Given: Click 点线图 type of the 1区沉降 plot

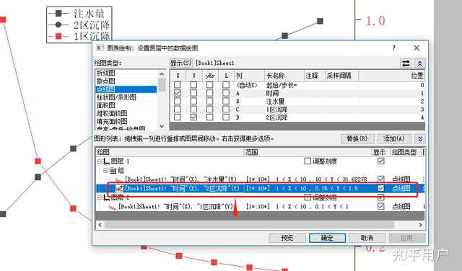Looking at the screenshot, I should point(401,207).
